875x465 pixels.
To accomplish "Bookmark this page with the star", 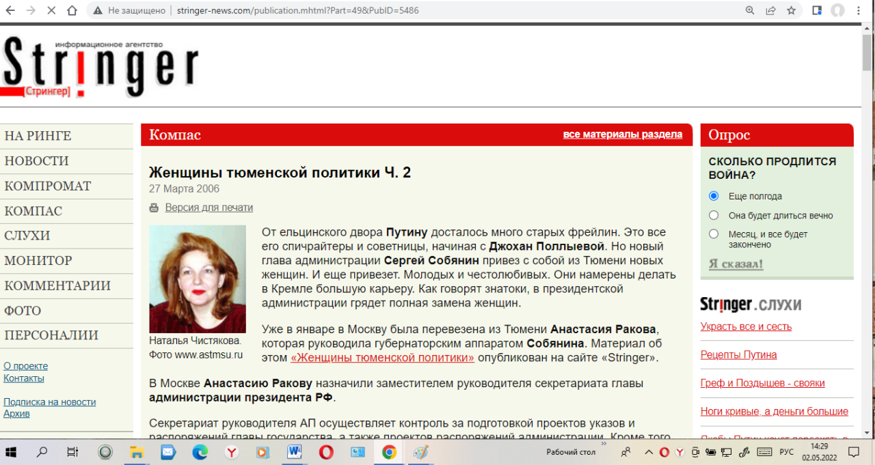I will (791, 10).
